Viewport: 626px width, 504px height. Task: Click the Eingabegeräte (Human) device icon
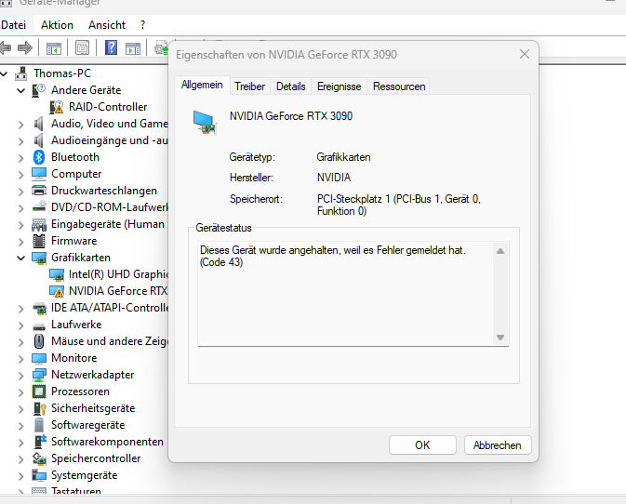click(x=39, y=225)
